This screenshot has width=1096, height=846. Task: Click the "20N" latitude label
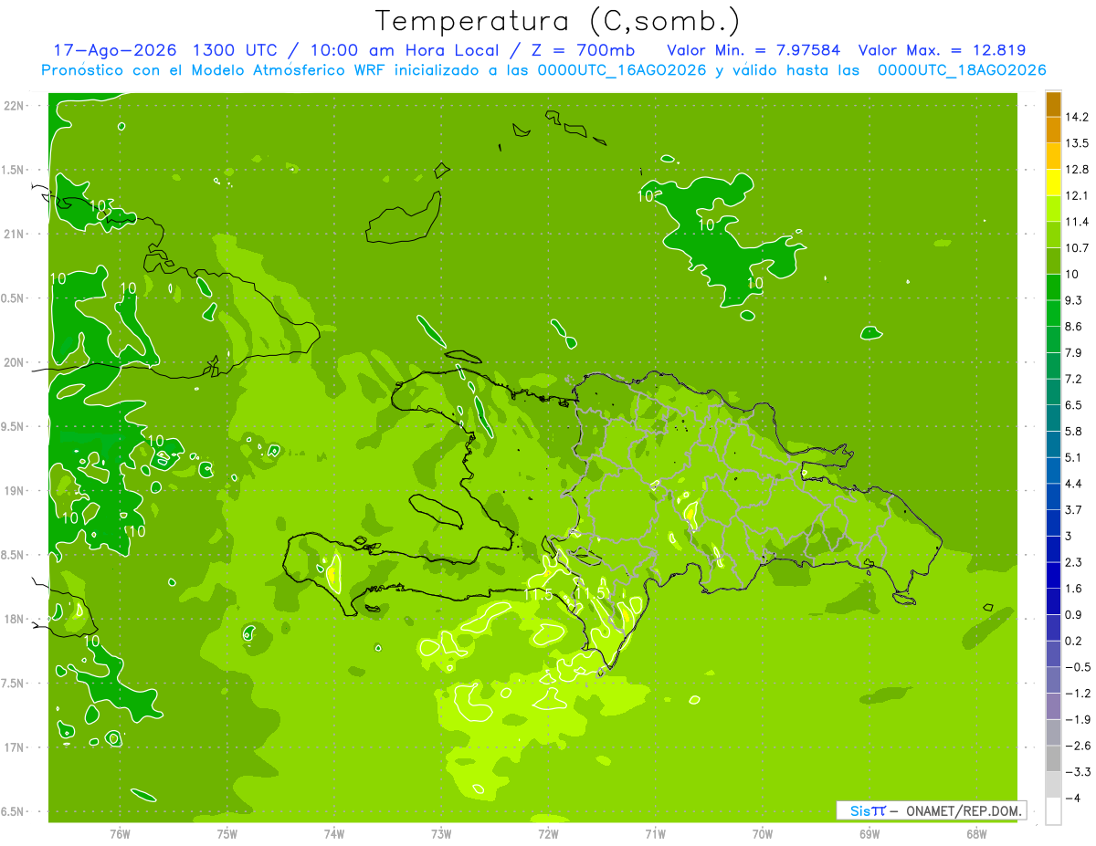(14, 362)
